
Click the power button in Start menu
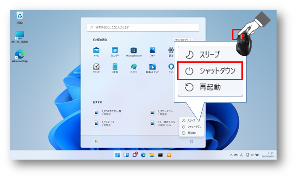coord(191,141)
